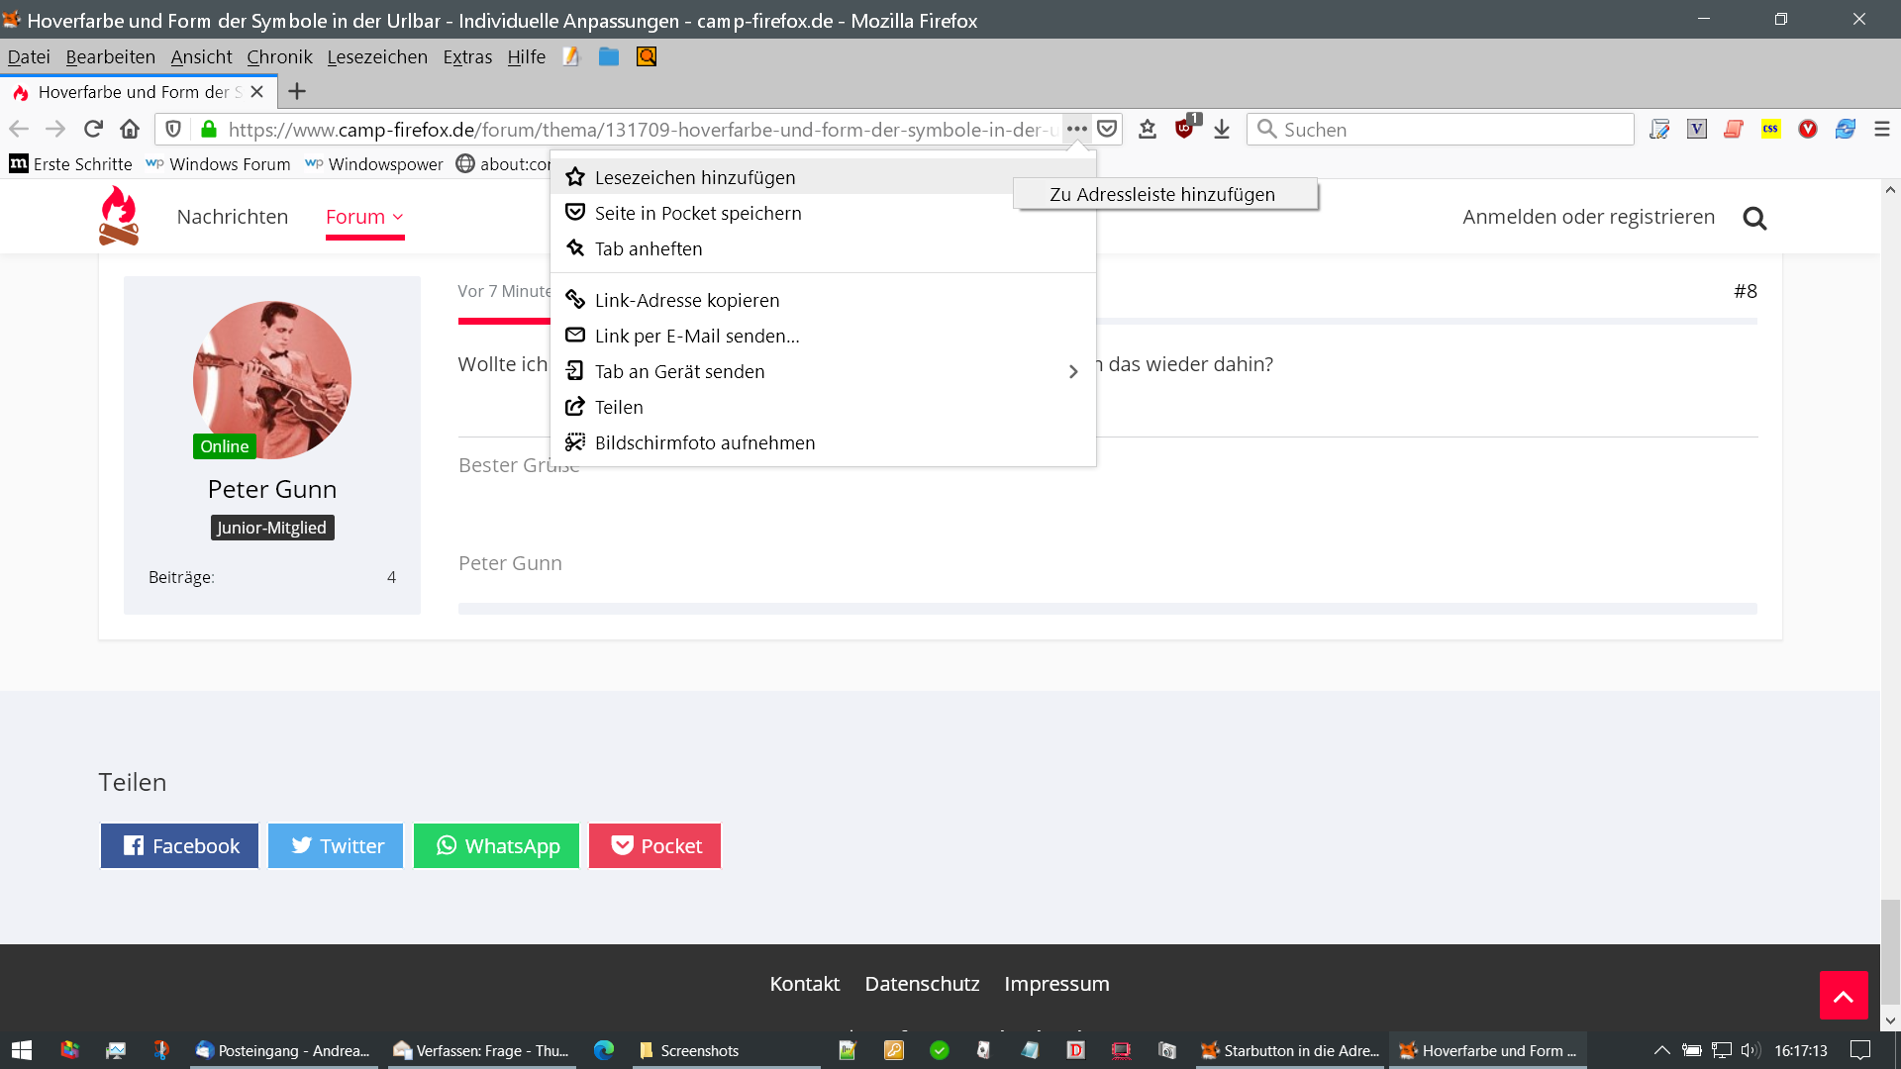Click 'Anmelden oder registrieren' link
Viewport: 1901px width, 1069px height.
pyautogui.click(x=1588, y=217)
